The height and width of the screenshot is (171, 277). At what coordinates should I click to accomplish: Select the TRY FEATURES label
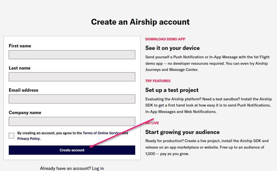tap(158, 81)
